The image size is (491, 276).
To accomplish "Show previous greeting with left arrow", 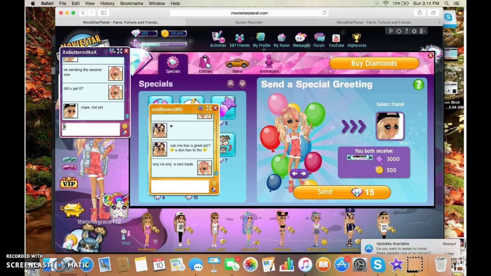I will tap(294, 174).
